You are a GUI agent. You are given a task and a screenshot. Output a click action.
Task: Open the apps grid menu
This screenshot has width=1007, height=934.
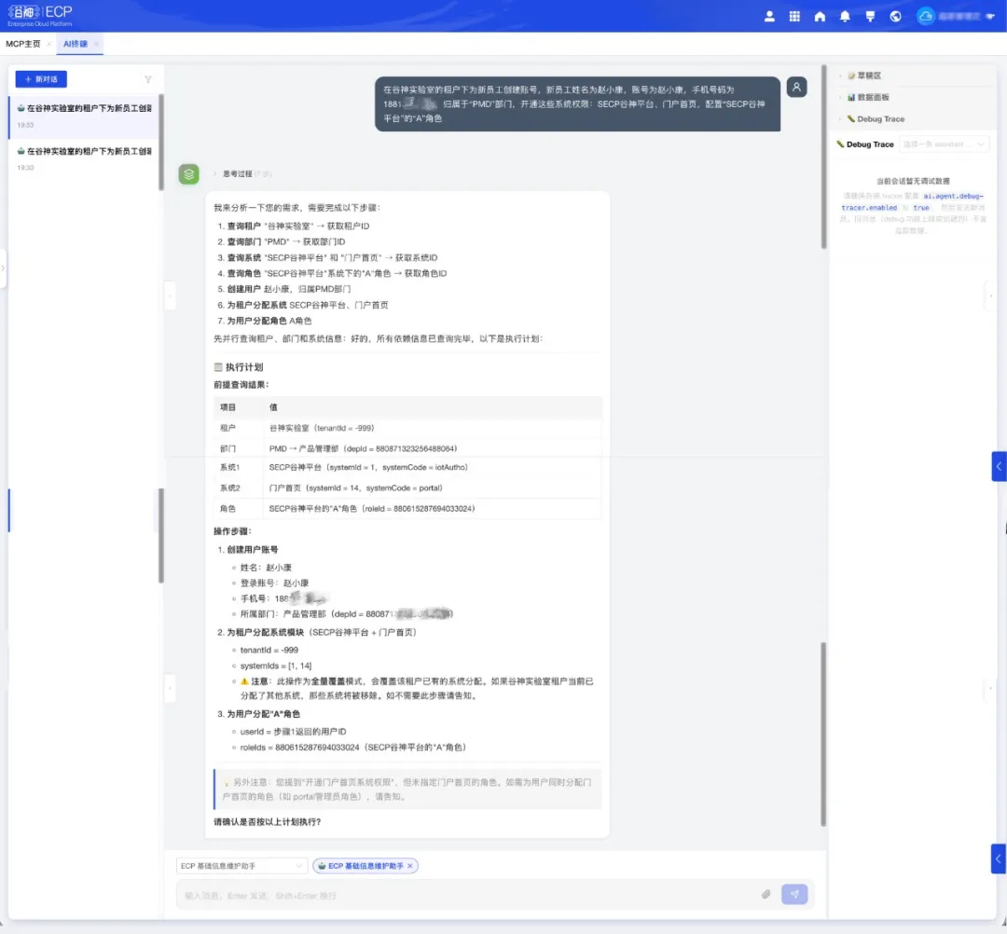click(794, 17)
